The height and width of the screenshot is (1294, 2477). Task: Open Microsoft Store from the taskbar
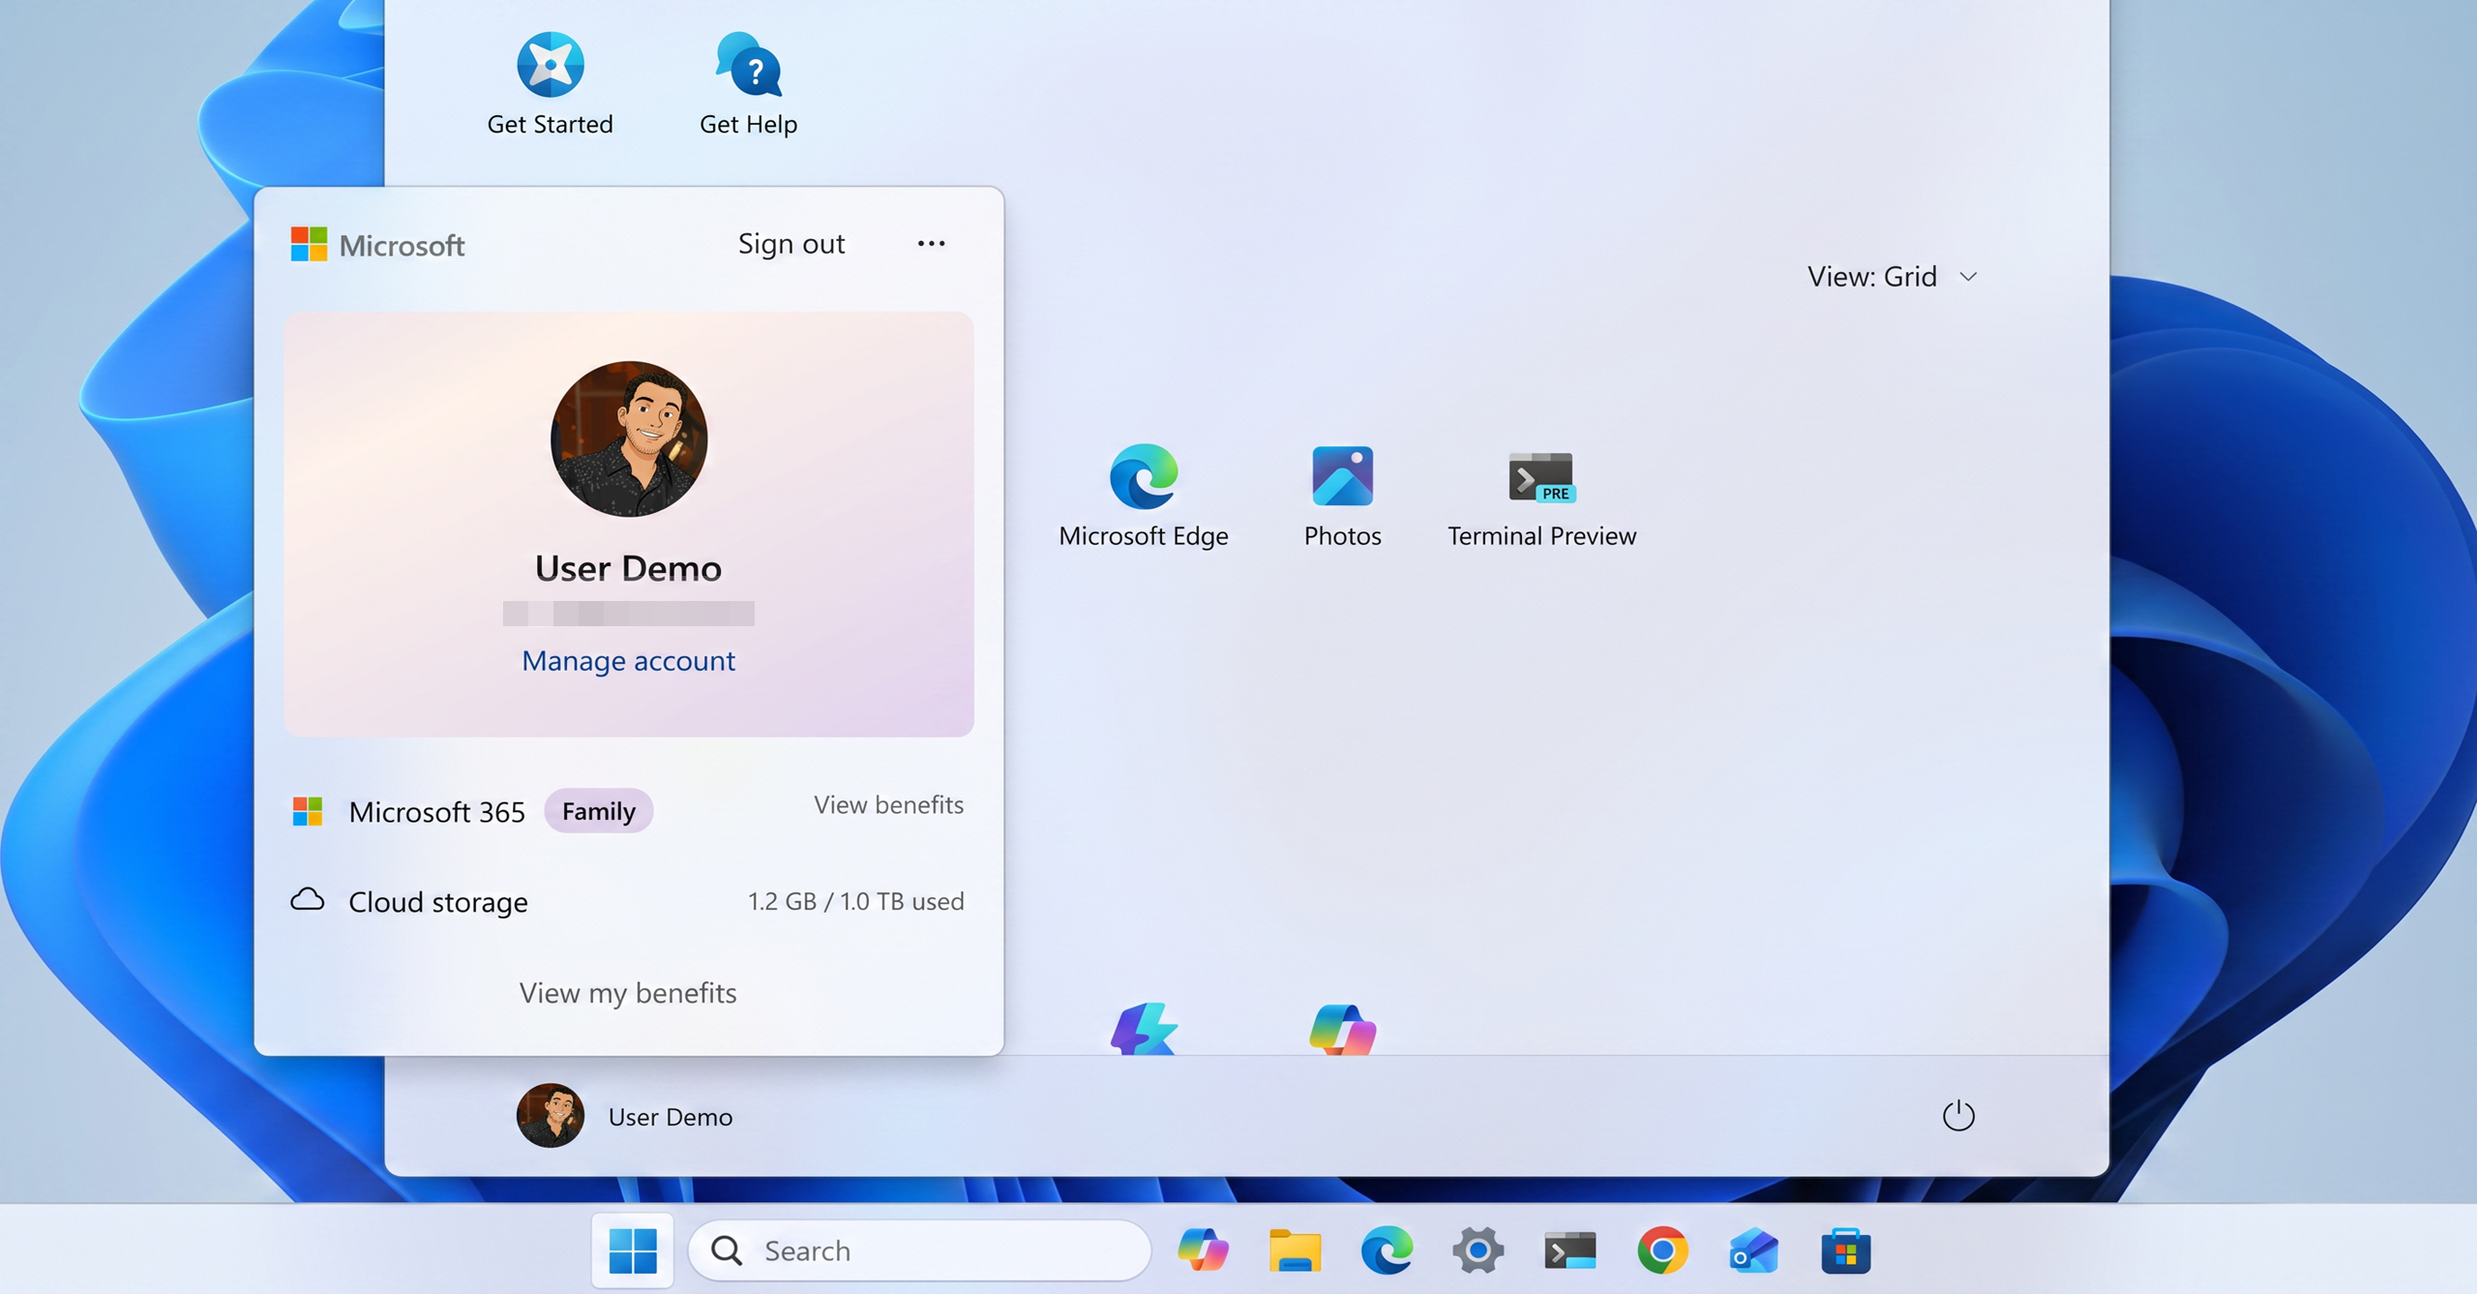tap(1845, 1250)
